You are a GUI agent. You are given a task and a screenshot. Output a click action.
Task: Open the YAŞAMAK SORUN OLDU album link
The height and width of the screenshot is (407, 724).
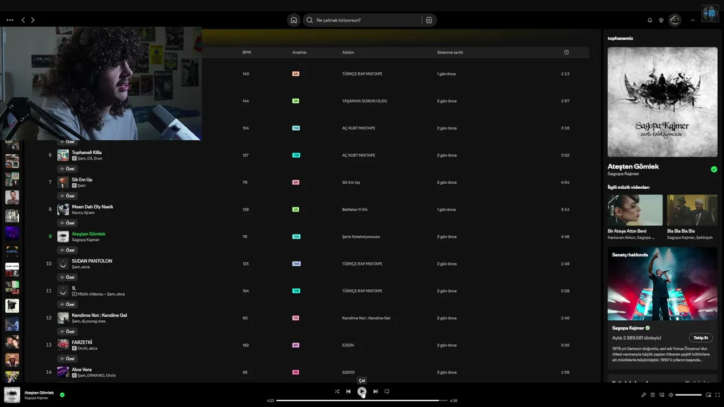pos(364,101)
